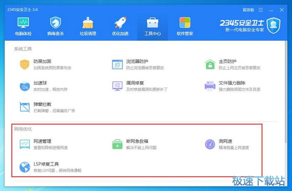Open 网速管理 tool title
Screen dimensions: 292x191
tap(42, 141)
